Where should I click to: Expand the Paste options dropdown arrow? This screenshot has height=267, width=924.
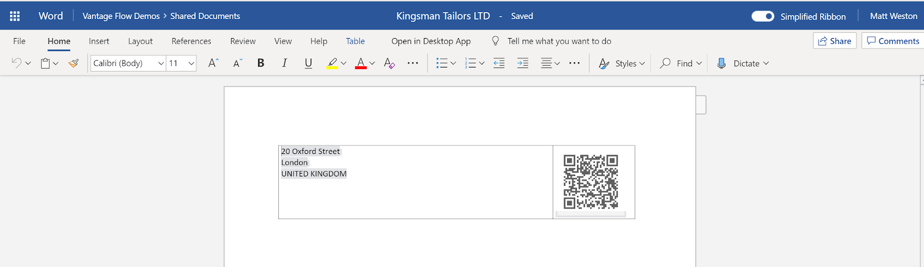tap(55, 63)
